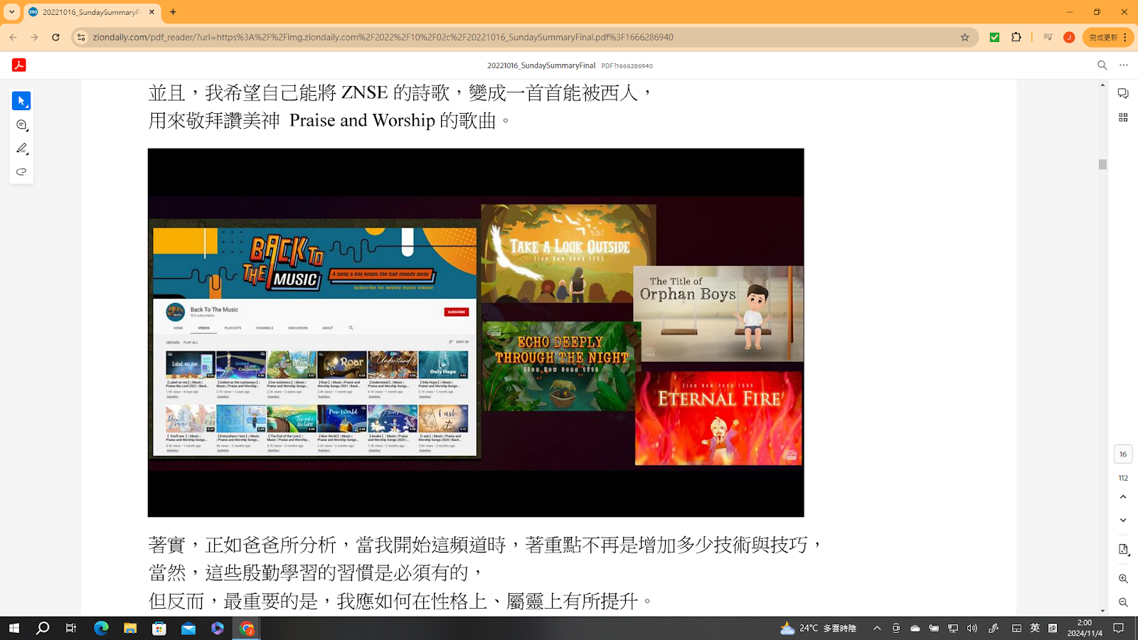
Task: Select the freehand draw loop tool
Action: tap(21, 172)
